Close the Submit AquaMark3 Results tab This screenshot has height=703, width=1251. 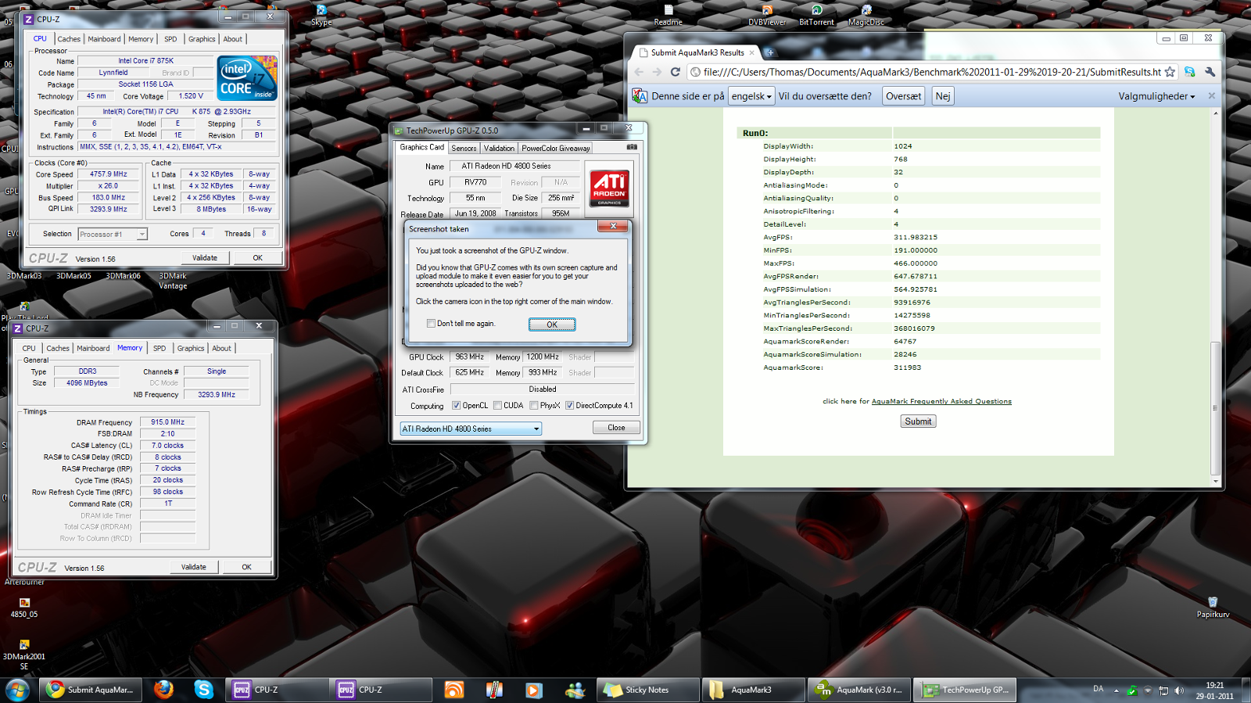tap(752, 52)
